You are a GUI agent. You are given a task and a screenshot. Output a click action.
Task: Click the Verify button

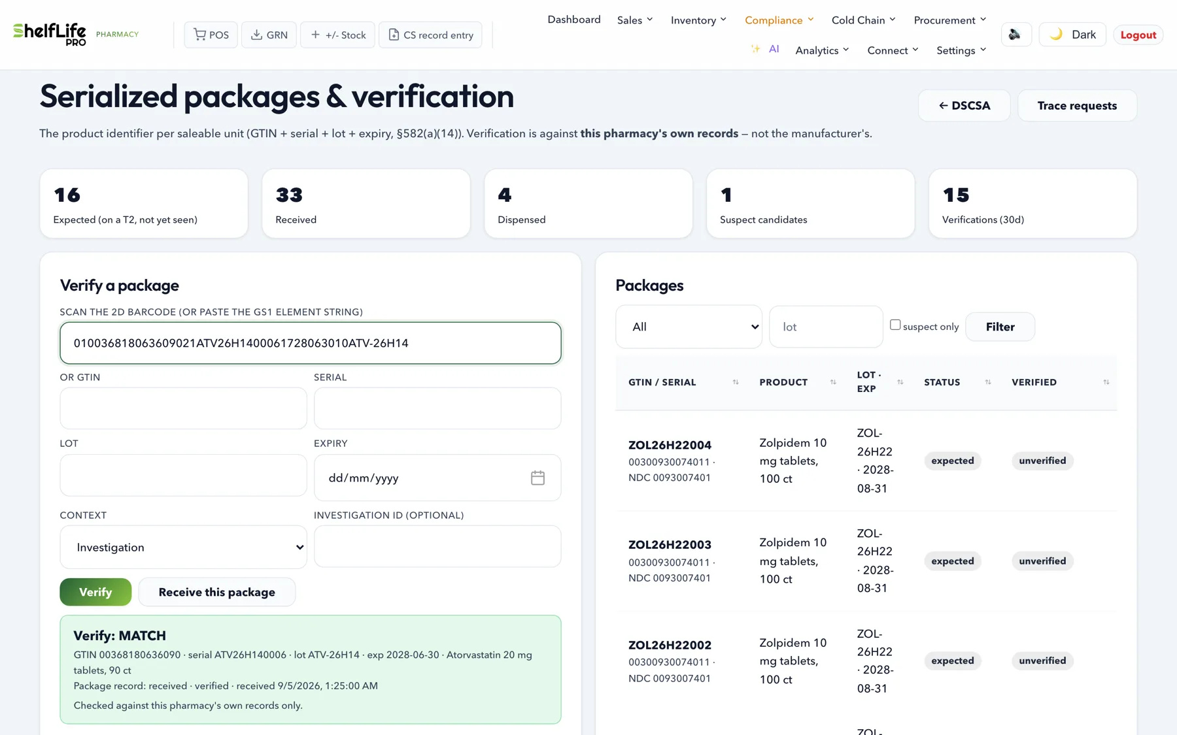coord(95,592)
